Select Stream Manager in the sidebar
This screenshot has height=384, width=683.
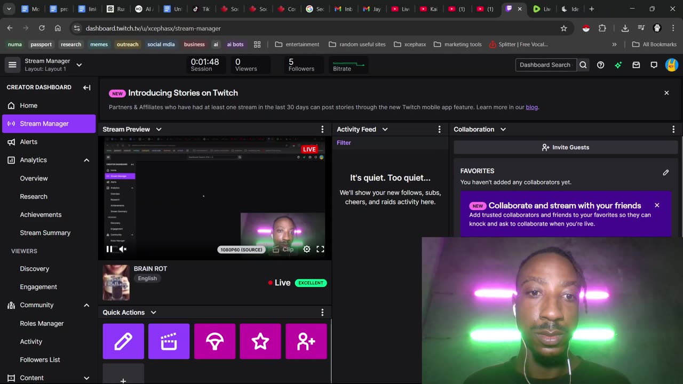click(49, 124)
